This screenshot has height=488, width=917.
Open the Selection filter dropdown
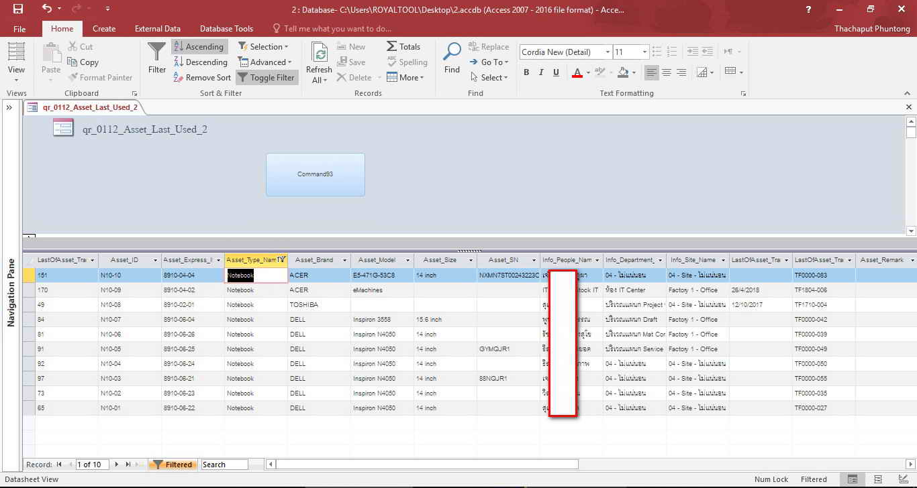[264, 47]
